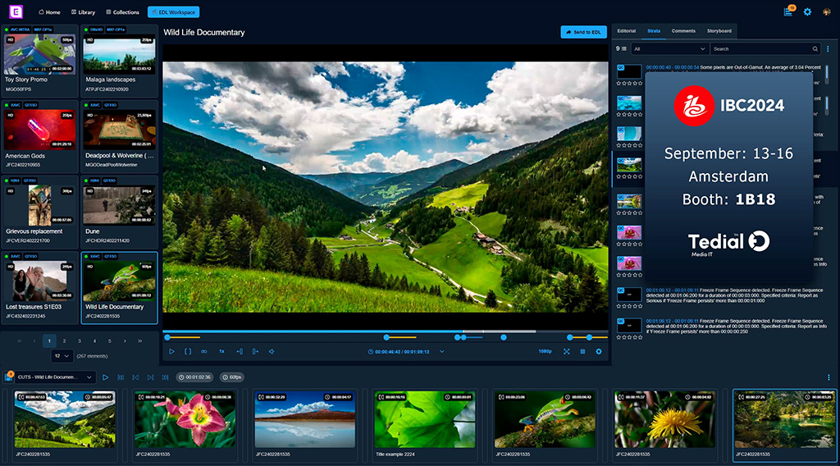Open the 12 items-per-page dropdown

[x=62, y=356]
